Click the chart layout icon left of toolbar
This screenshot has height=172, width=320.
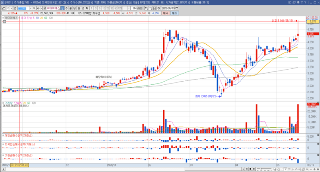point(4,8)
